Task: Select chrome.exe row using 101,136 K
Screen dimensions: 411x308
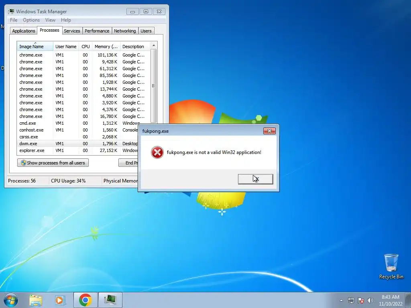Action: [x=83, y=55]
